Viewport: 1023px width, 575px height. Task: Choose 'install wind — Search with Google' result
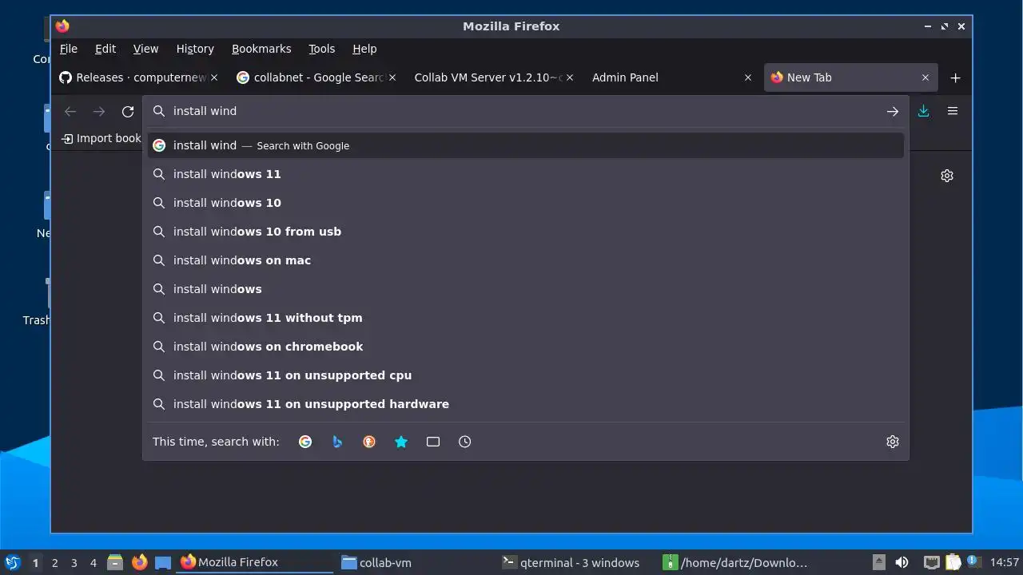click(526, 145)
